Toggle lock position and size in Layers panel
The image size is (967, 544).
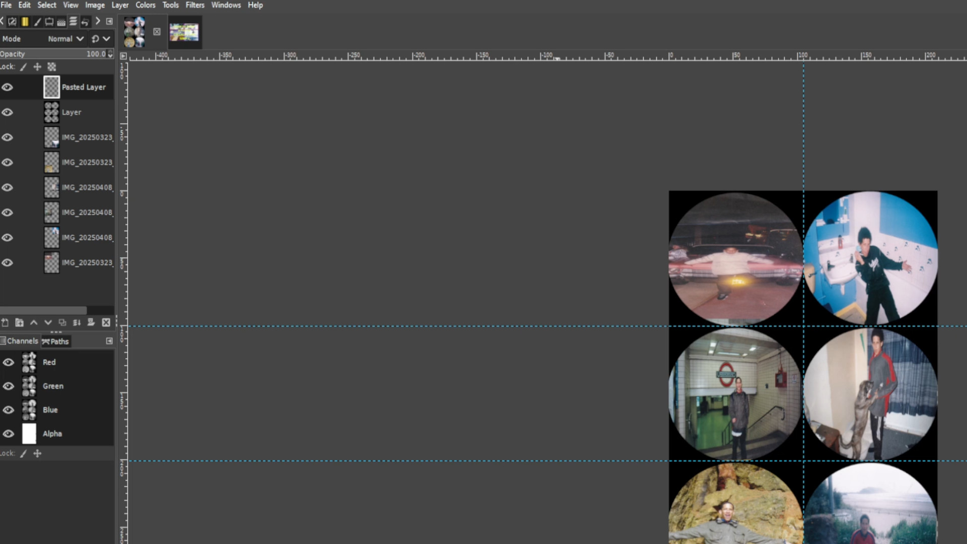(37, 66)
